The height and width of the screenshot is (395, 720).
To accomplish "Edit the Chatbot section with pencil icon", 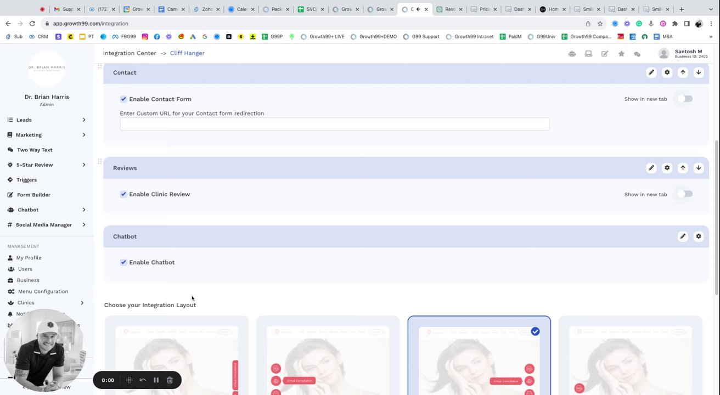I will tap(683, 236).
